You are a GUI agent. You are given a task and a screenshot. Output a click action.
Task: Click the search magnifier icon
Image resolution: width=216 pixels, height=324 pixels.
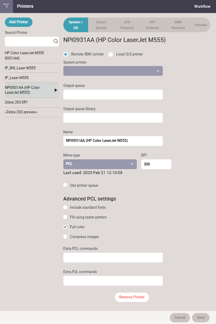pos(56,41)
